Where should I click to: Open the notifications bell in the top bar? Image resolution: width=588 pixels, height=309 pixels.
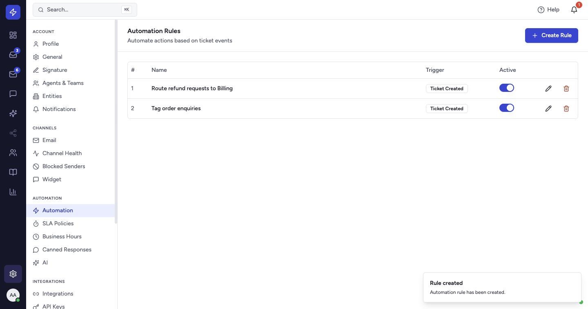click(574, 10)
